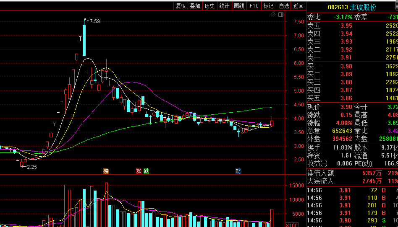Click the 委比 value -3.17%
Image resolution: width=398 pixels, height=227 pixels.
[343, 17]
